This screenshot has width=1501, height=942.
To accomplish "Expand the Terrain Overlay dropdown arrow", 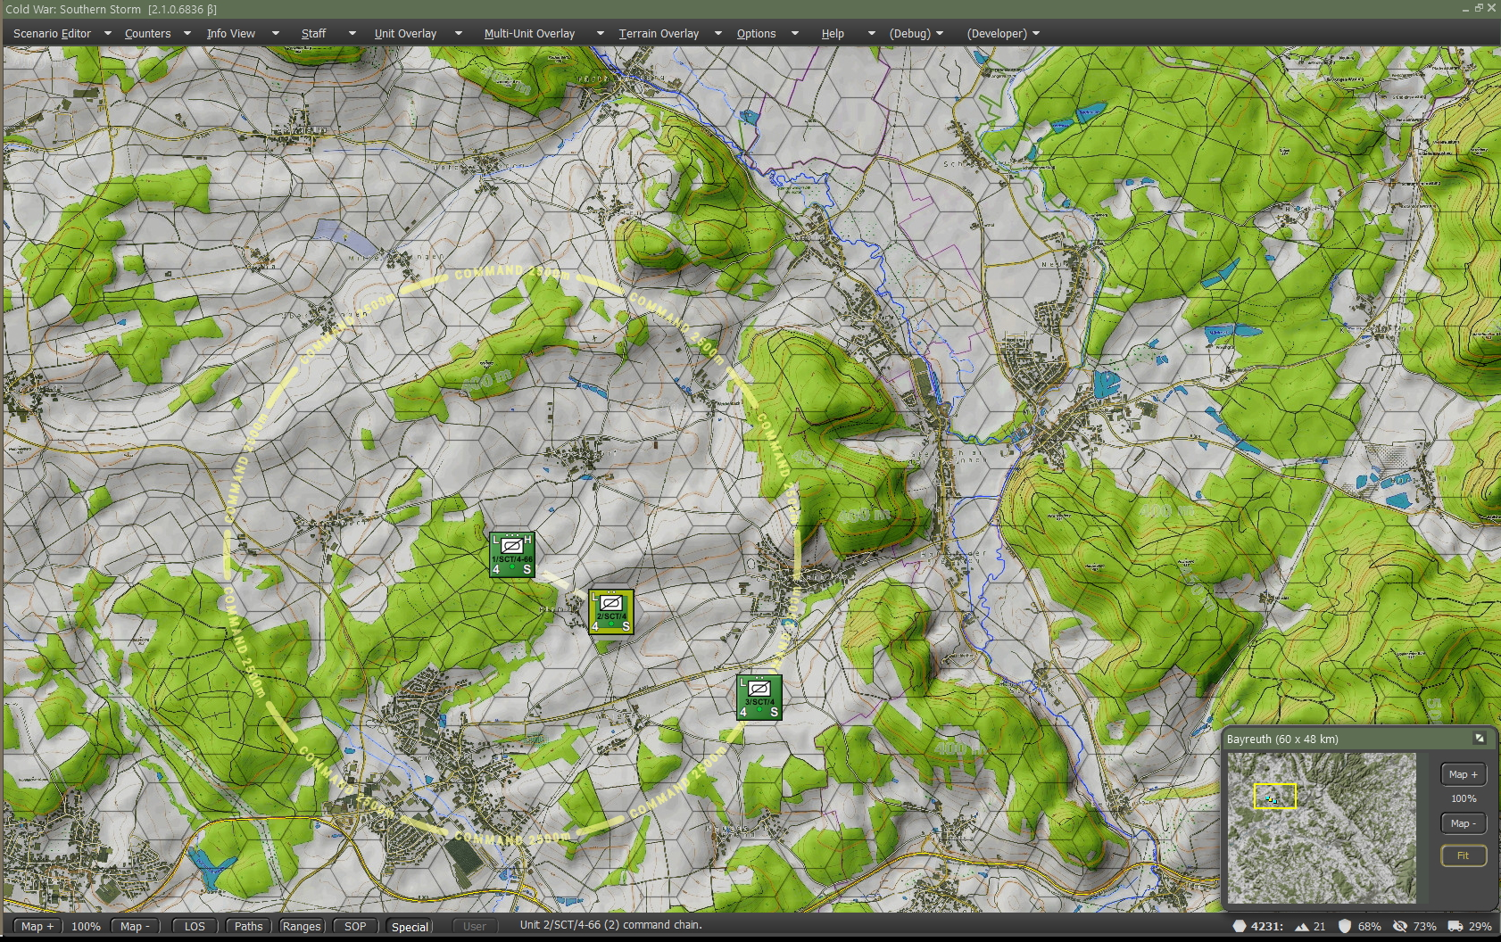I will click(x=717, y=33).
